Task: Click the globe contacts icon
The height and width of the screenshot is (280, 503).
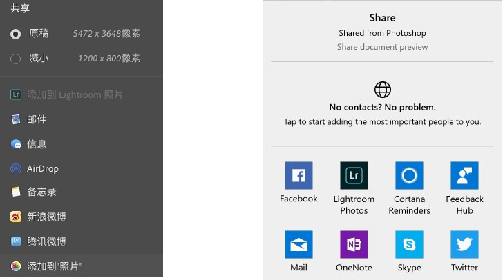Action: 382,90
